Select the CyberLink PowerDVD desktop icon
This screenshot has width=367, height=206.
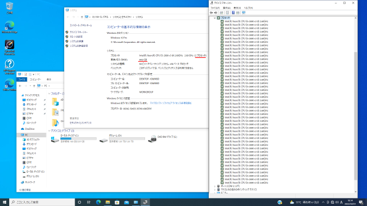click(x=9, y=47)
